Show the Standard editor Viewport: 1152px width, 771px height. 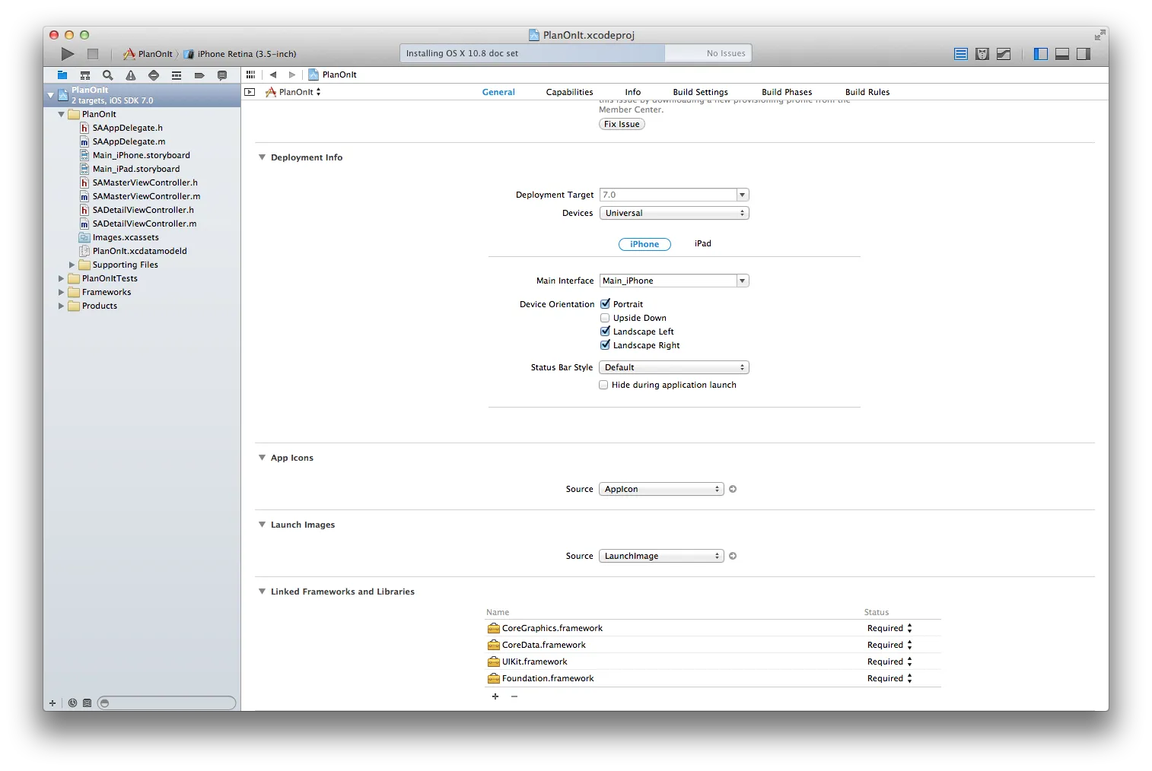click(x=961, y=54)
